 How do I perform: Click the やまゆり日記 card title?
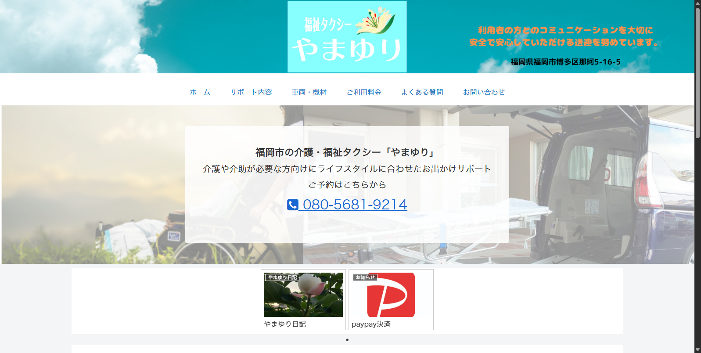point(285,324)
